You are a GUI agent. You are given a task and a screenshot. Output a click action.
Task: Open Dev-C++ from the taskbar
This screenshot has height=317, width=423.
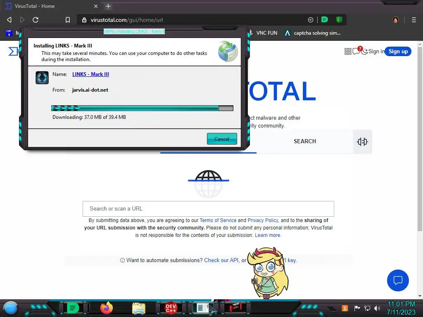(171, 308)
